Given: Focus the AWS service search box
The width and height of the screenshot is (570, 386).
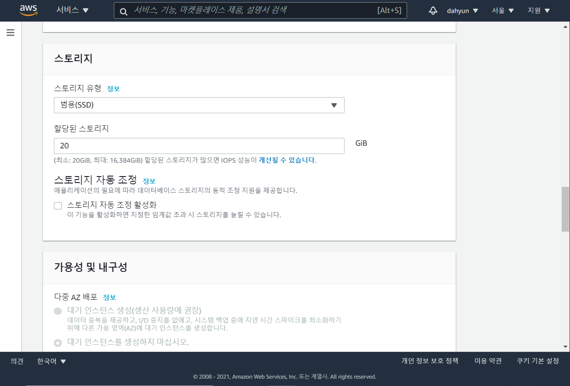Looking at the screenshot, I should click(260, 10).
